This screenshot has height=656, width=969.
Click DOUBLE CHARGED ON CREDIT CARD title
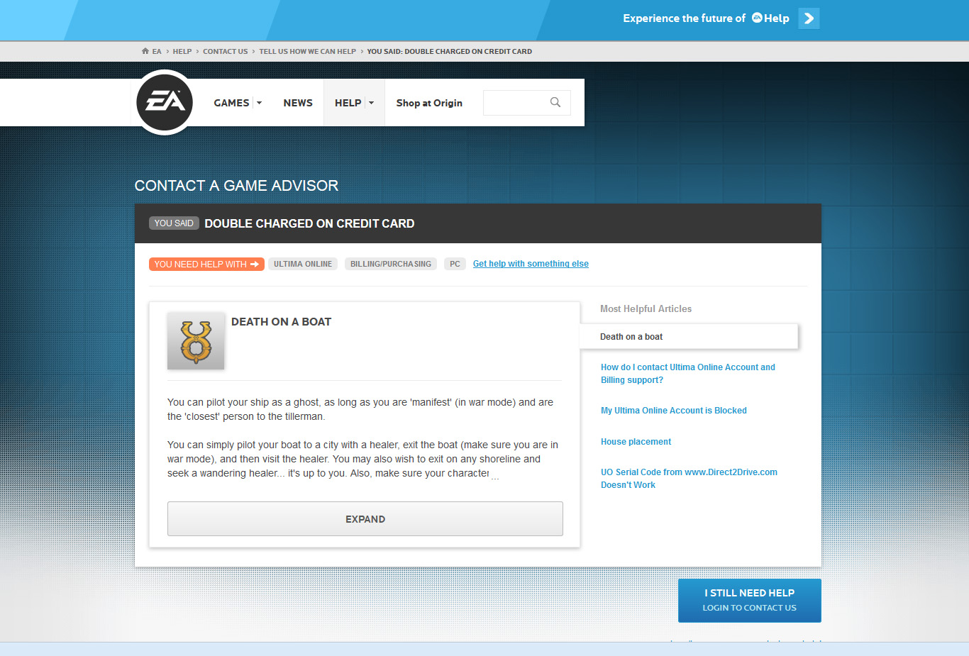[x=309, y=223]
